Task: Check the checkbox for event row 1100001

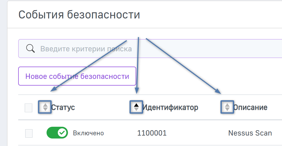Action: pos(29,133)
